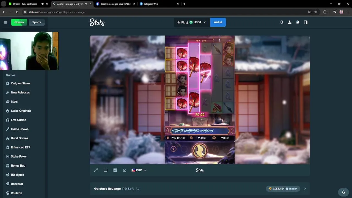Viewport: 352px width, 198px height.
Task: Pop out the game in new window
Action: tap(125, 170)
